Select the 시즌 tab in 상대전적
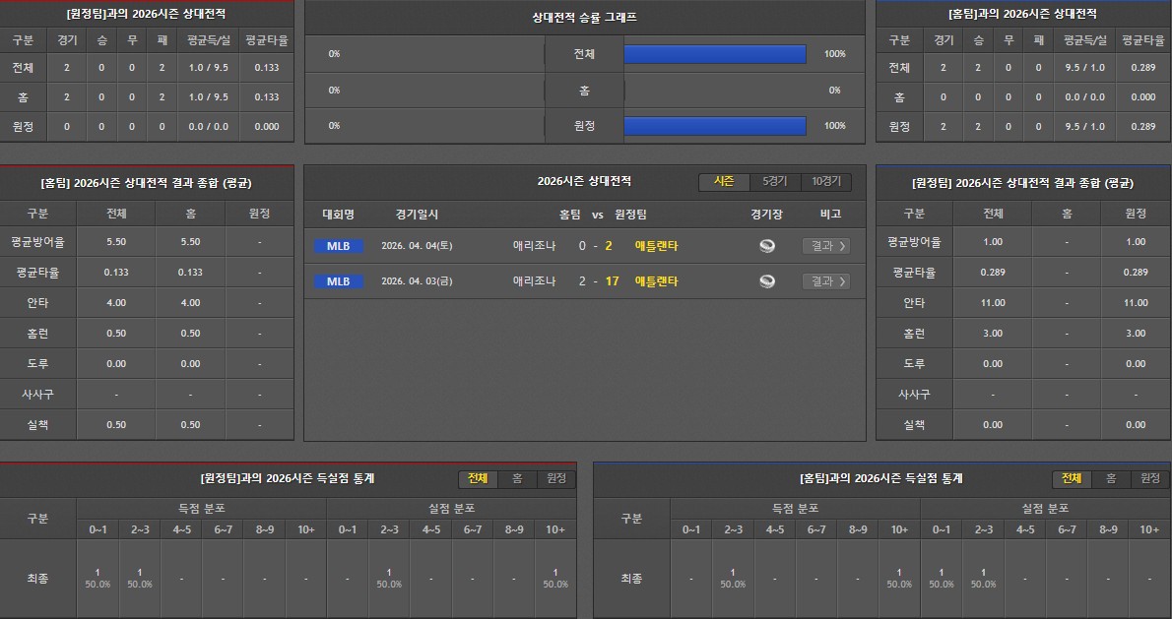Screen dimensions: 1172x619 point(724,182)
